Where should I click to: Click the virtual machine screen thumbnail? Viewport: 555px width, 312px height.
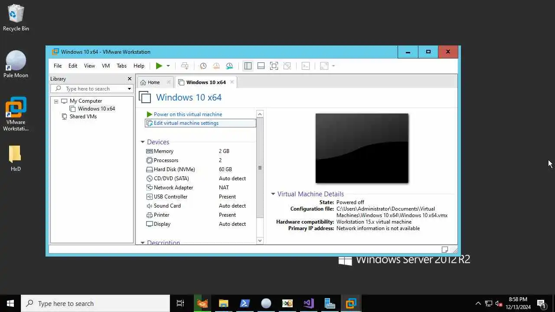pyautogui.click(x=362, y=148)
